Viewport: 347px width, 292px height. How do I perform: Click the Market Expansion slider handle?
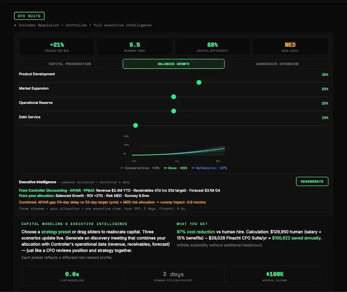coord(174,97)
